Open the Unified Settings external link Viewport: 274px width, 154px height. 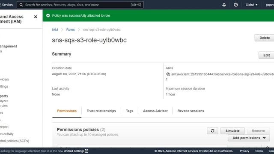(x=76, y=151)
